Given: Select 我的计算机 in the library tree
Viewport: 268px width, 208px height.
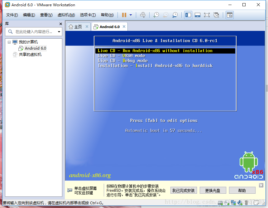Looking at the screenshot, I should click(x=28, y=42).
